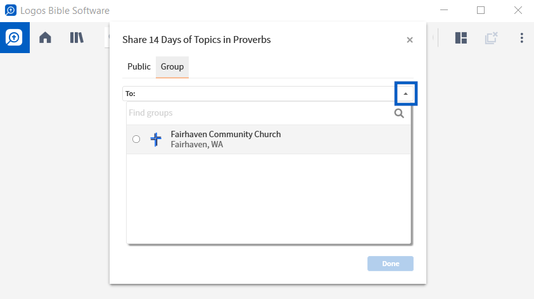Open the Library books icon
Viewport: 534px width, 299px height.
click(77, 37)
